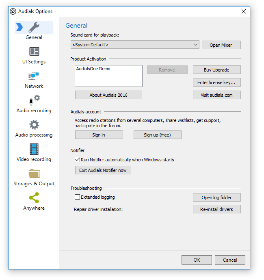Toggle Run Notifier automatically when Windows starts

click(x=77, y=160)
